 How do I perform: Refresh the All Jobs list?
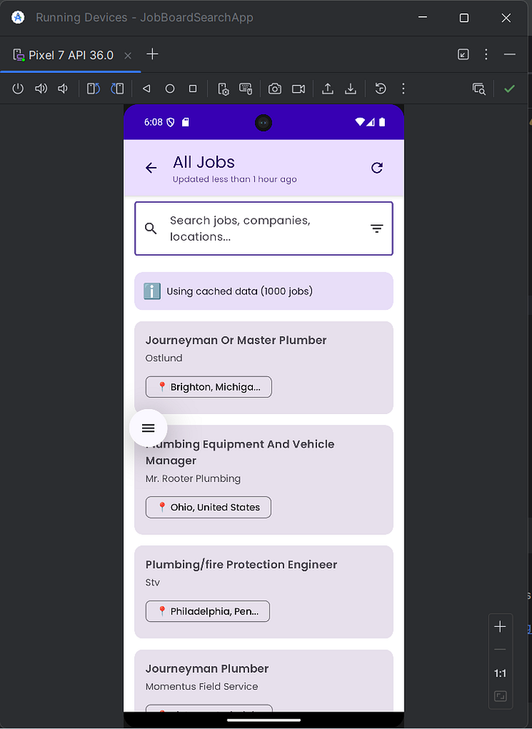pos(377,168)
